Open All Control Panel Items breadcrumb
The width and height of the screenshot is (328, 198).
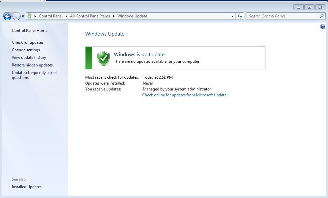(x=90, y=16)
